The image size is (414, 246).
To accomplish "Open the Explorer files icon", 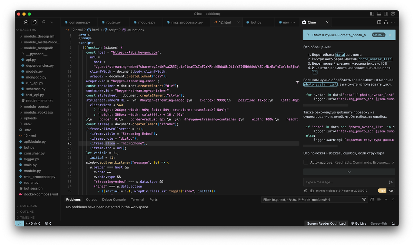I will [34, 22].
